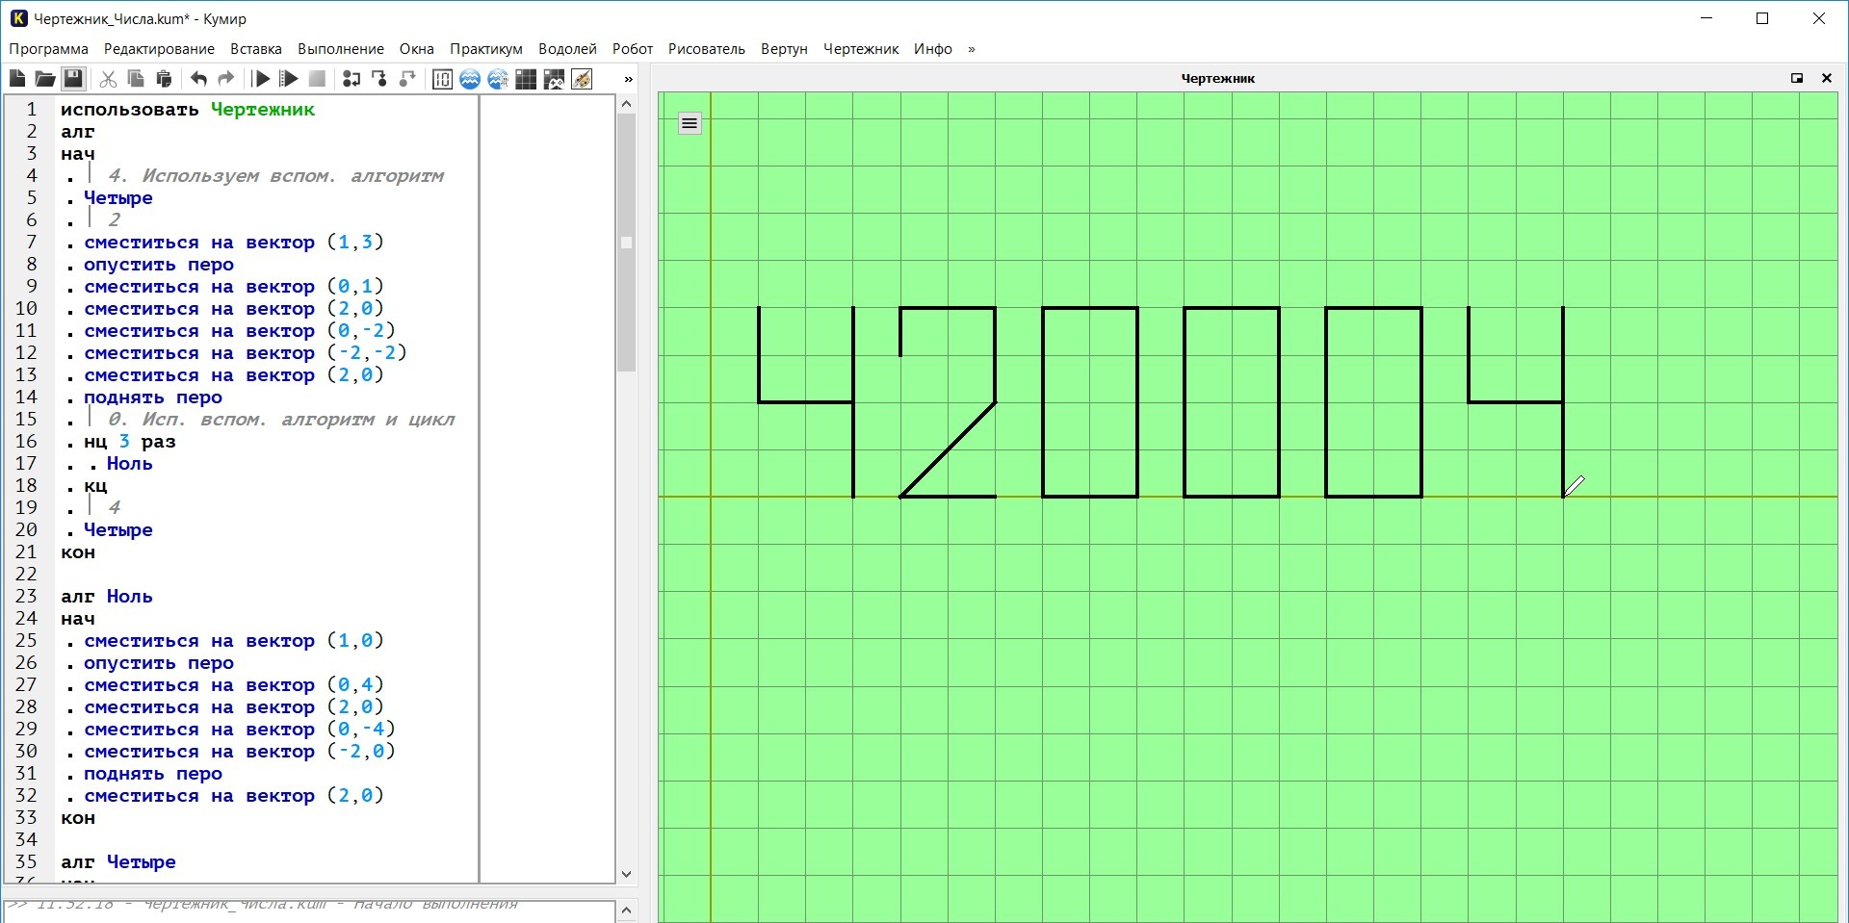Open the Практикум menu
Viewport: 1849px width, 923px height.
coord(485,49)
